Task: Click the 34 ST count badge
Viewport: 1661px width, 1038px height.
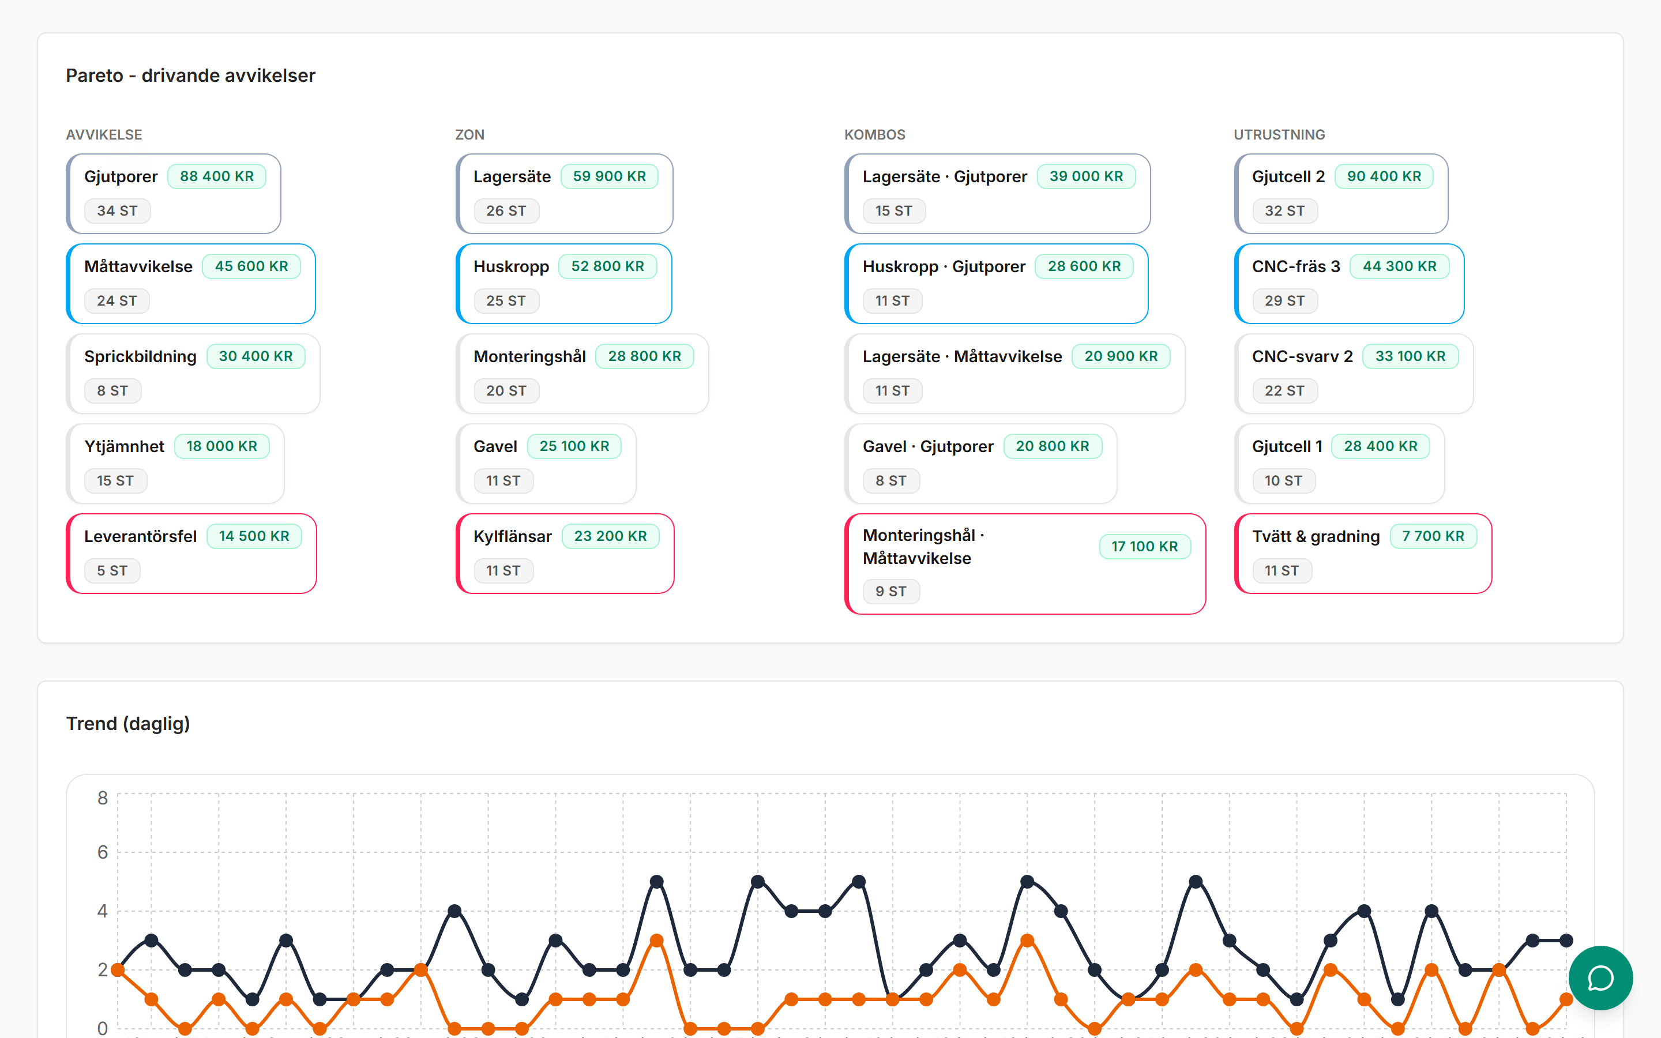Action: click(118, 210)
